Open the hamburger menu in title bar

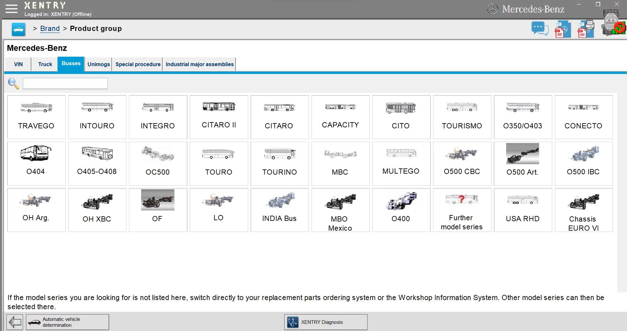(11, 9)
